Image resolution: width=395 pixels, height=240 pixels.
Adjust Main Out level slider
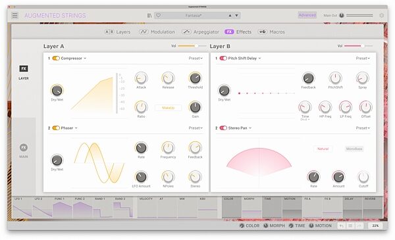(x=359, y=16)
